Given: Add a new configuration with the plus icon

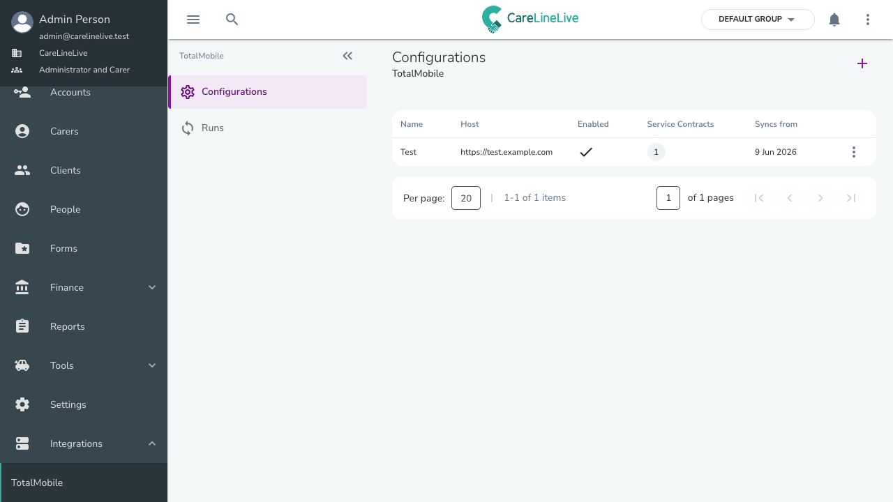Looking at the screenshot, I should point(862,63).
